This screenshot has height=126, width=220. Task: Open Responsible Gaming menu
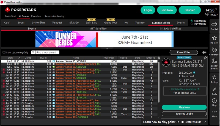54,16
